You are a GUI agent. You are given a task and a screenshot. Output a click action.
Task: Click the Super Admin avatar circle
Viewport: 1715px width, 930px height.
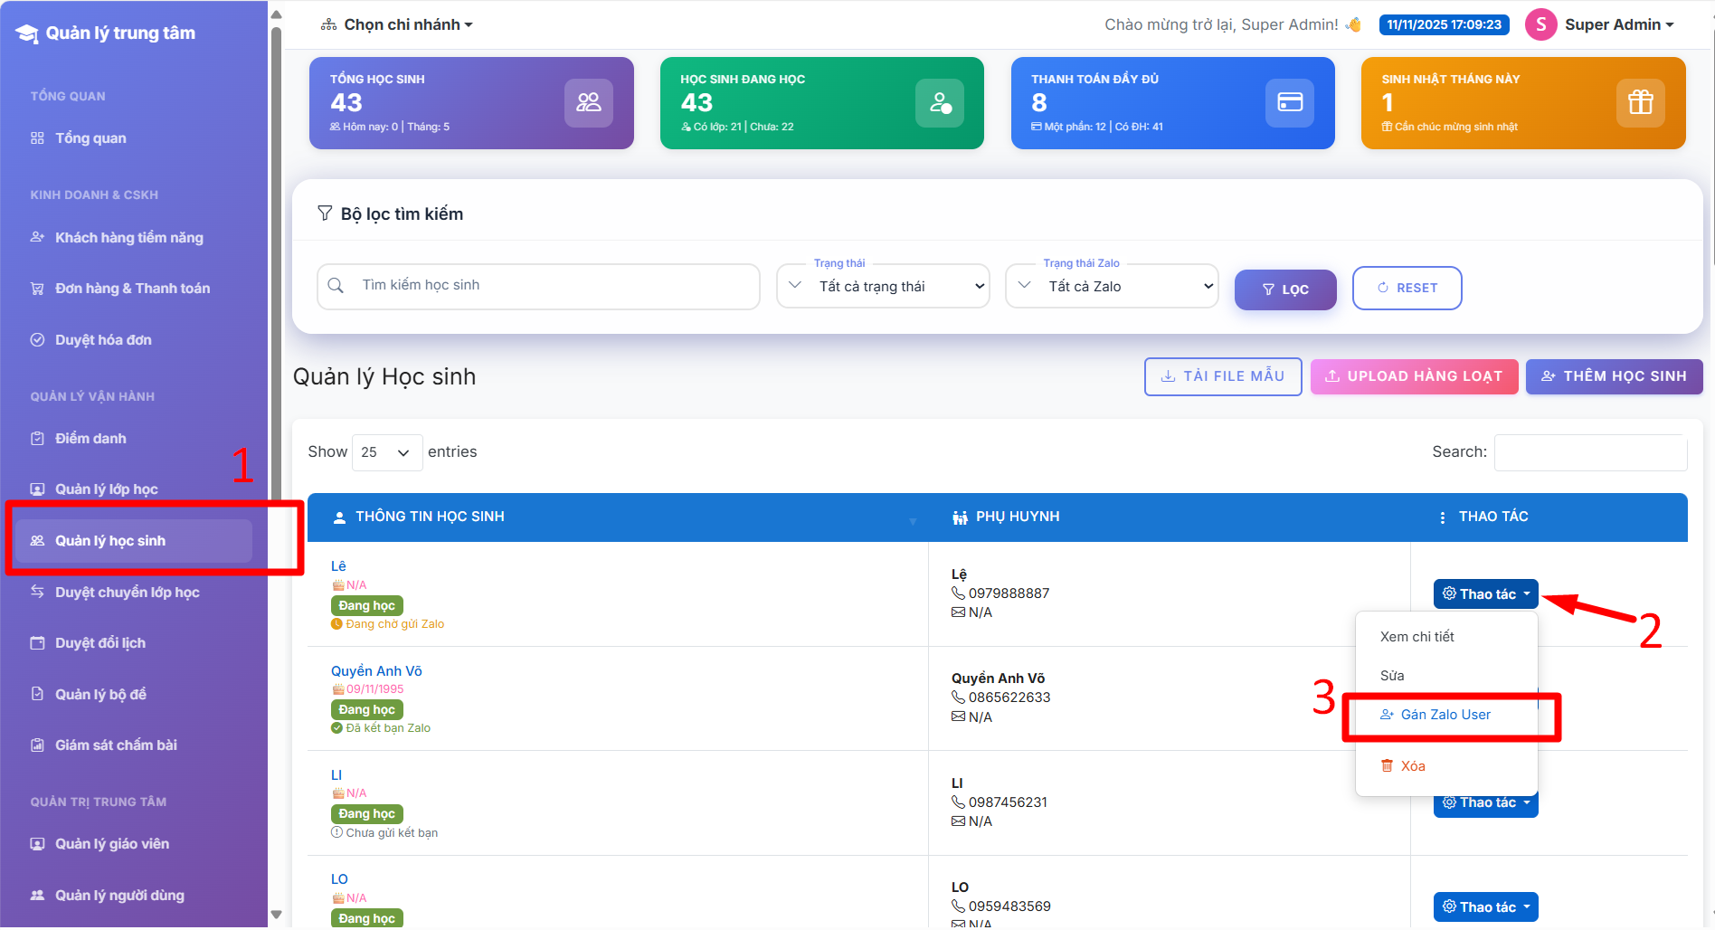[1540, 24]
